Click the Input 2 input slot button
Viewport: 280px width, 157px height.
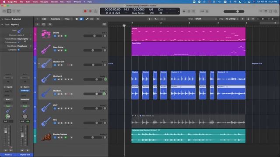click(9, 87)
